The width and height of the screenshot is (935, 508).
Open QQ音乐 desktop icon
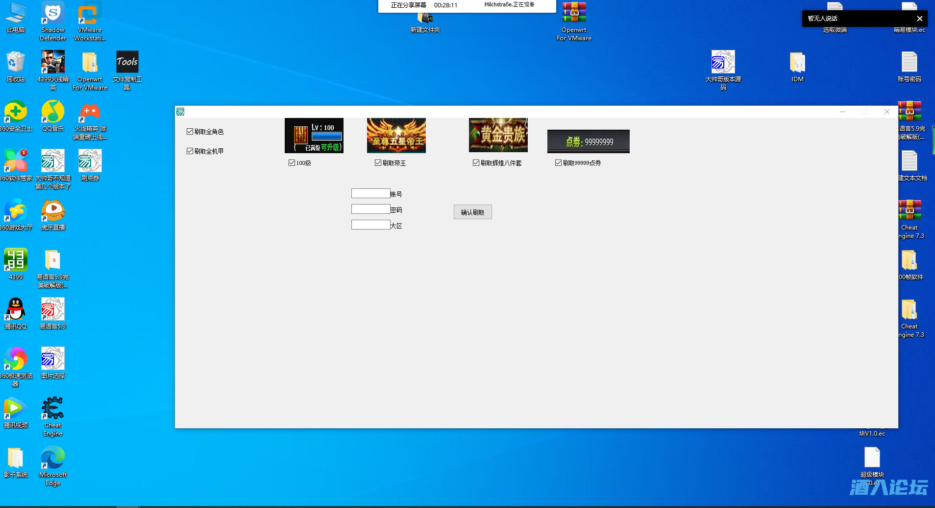coord(52,113)
